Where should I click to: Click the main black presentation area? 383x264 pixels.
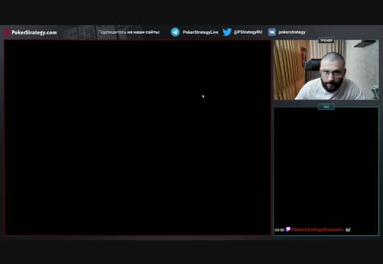pyautogui.click(x=138, y=138)
